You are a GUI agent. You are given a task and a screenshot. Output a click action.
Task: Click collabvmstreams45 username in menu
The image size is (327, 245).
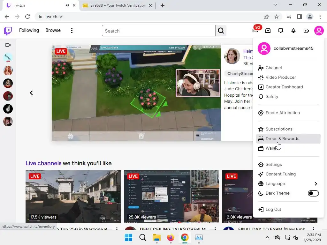click(x=293, y=48)
